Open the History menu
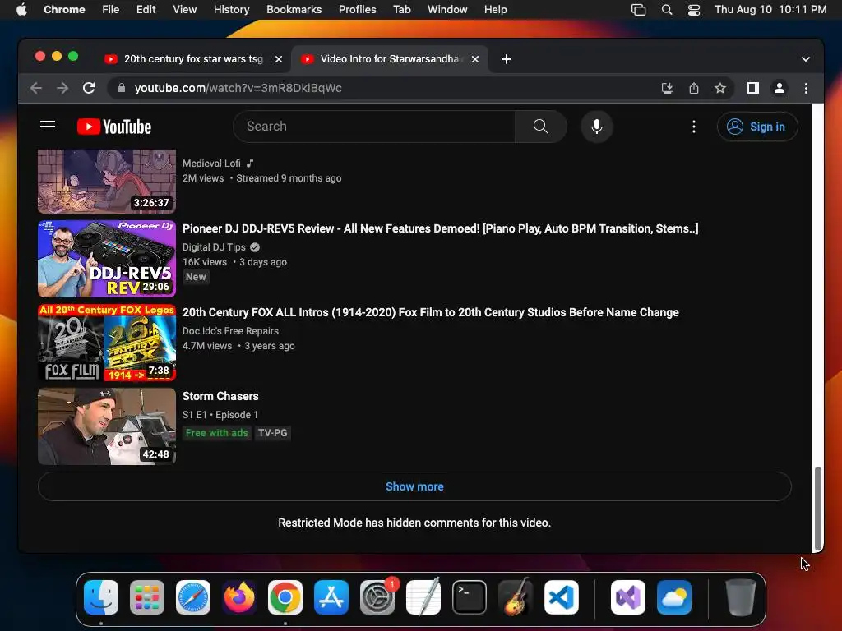 click(231, 10)
